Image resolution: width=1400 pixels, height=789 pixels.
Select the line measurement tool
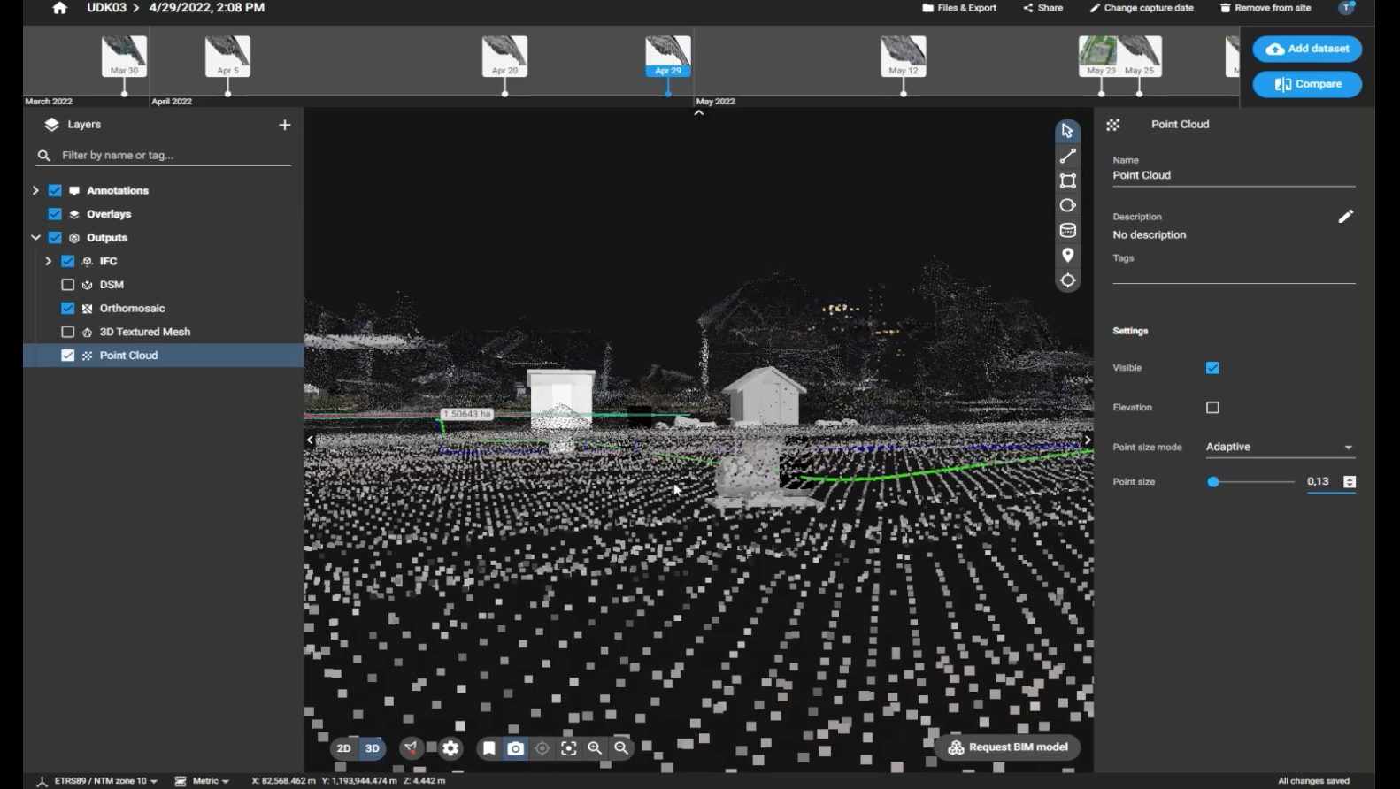coord(1068,157)
